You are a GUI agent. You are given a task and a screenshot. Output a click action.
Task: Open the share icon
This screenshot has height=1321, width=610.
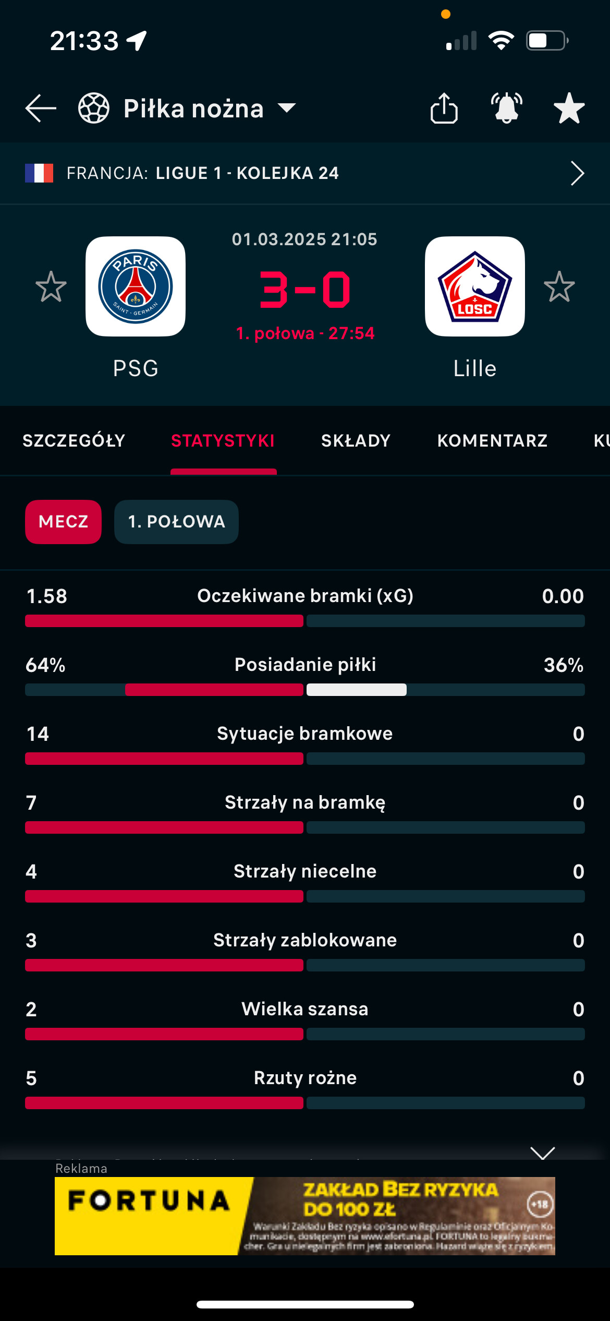444,108
